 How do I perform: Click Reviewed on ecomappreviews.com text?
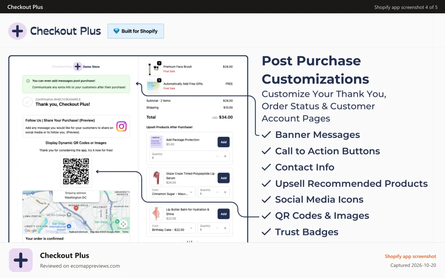tap(80, 266)
